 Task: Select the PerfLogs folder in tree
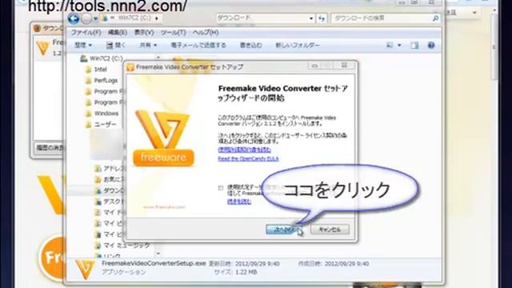click(x=106, y=80)
